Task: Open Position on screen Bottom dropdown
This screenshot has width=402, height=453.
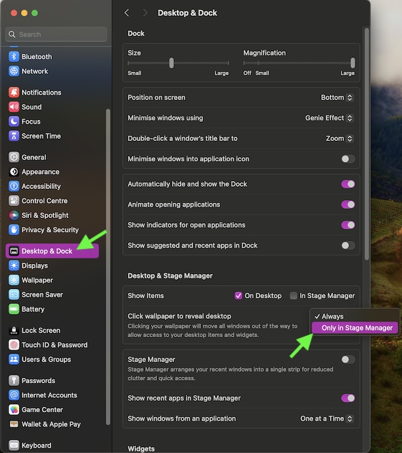Action: click(x=336, y=97)
